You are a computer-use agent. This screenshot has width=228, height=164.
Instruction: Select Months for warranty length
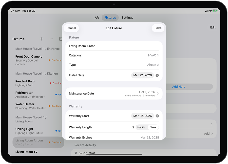click(x=141, y=127)
